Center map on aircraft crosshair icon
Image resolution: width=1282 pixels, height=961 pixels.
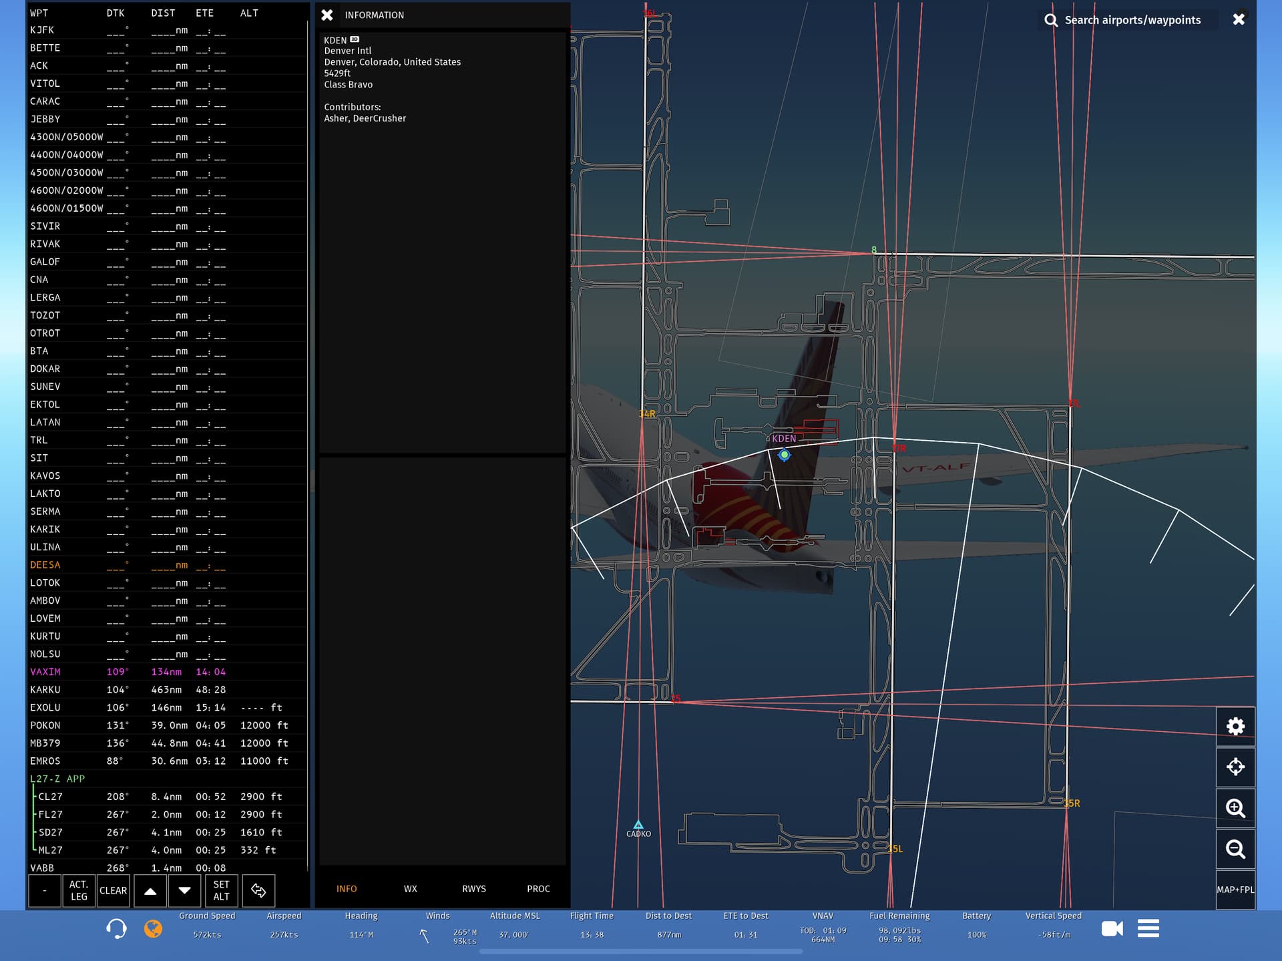click(1235, 767)
